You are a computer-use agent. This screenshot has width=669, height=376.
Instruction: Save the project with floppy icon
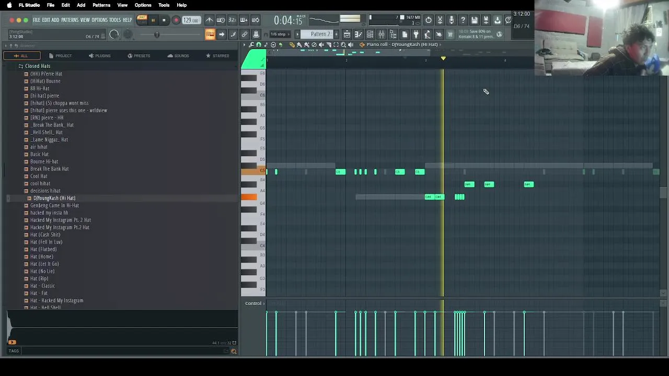(x=475, y=20)
